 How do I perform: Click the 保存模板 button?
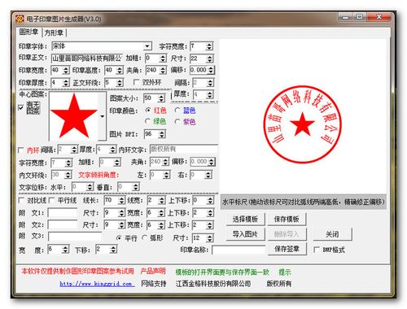click(x=287, y=219)
